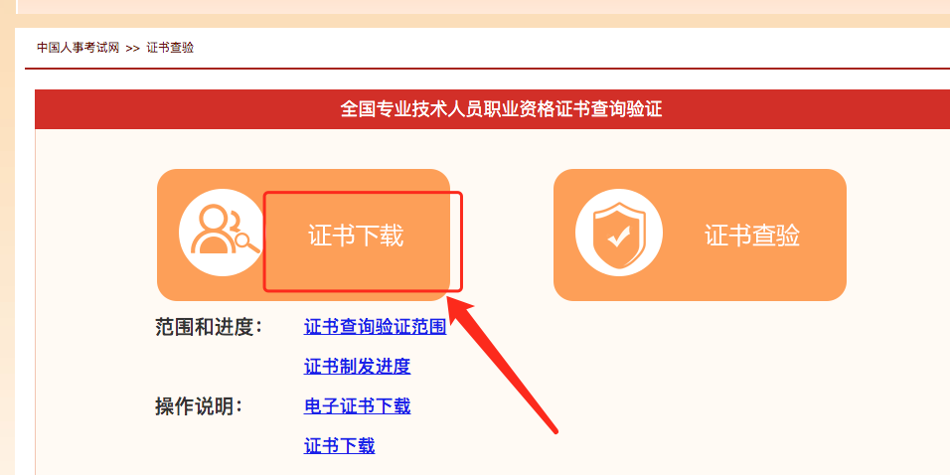
Task: Click the shield checkmark icon
Action: click(x=618, y=233)
